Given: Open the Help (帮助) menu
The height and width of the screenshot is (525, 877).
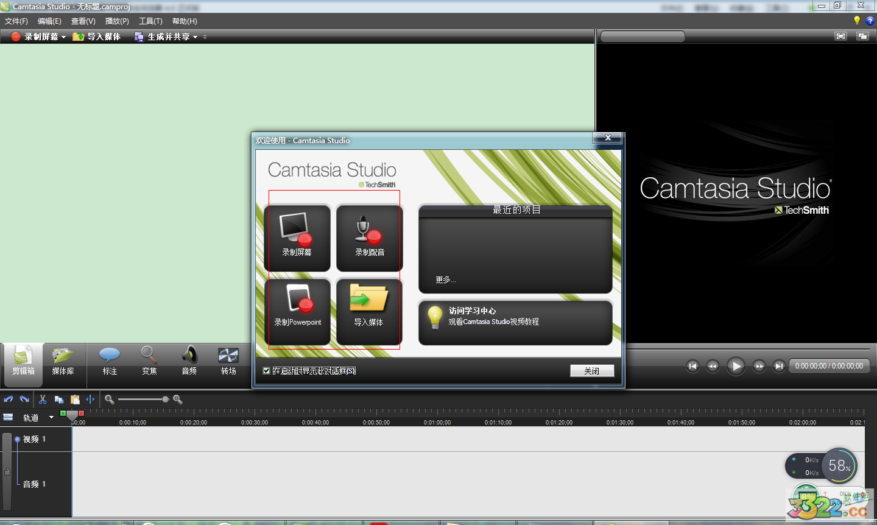Looking at the screenshot, I should click(x=185, y=21).
